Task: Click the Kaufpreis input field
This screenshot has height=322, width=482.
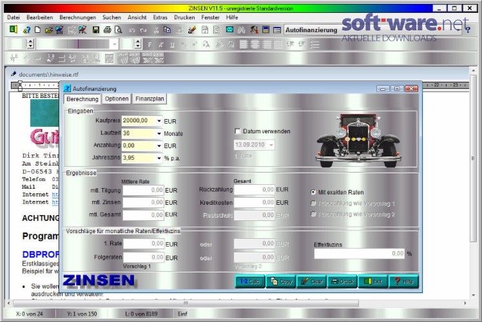Action: pyautogui.click(x=139, y=121)
